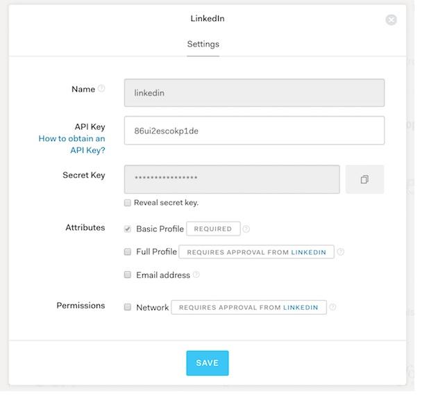Screen dimensions: 445x396
Task: Open LinkedIn link in Network approval tag
Action: [x=301, y=307]
